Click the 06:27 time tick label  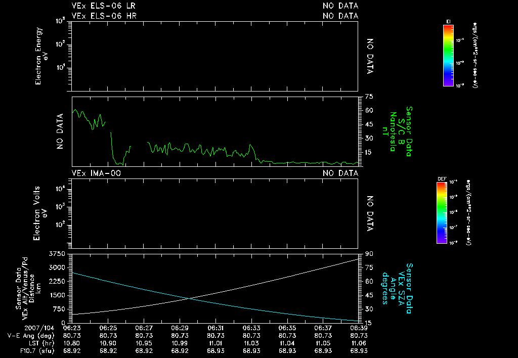click(144, 328)
